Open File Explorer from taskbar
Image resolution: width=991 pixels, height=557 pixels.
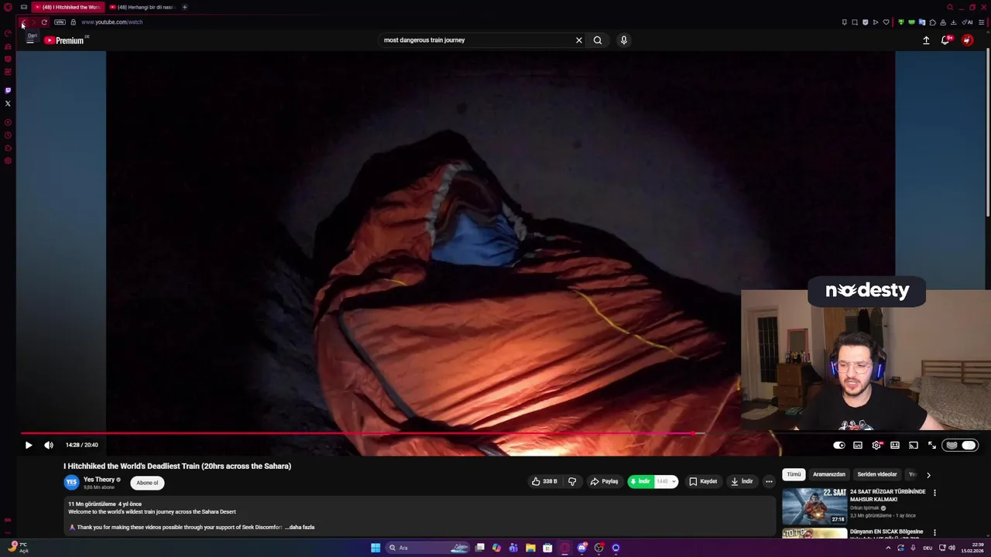point(530,548)
